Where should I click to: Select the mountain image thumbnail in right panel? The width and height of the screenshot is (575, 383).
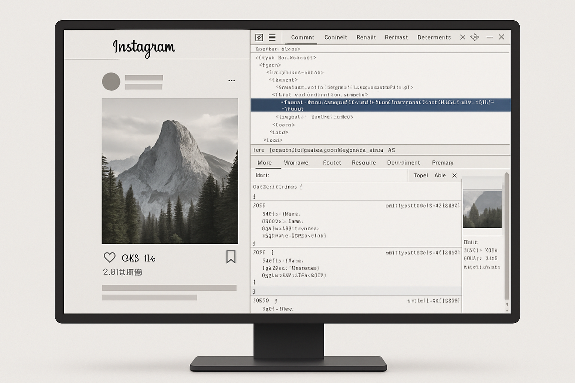tap(482, 209)
